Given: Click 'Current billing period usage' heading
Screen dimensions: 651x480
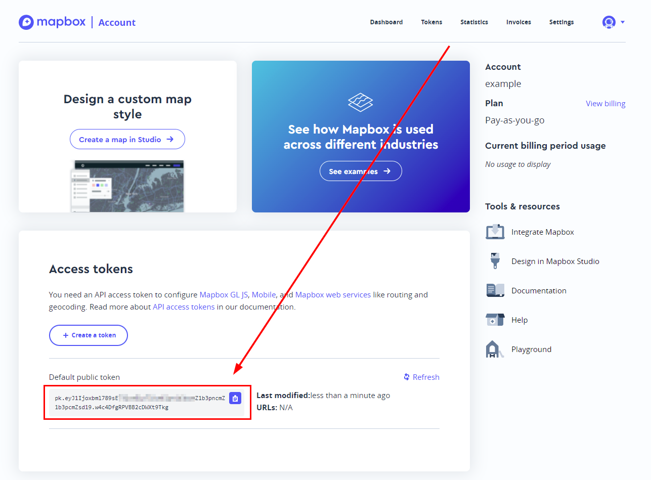Looking at the screenshot, I should pyautogui.click(x=545, y=146).
